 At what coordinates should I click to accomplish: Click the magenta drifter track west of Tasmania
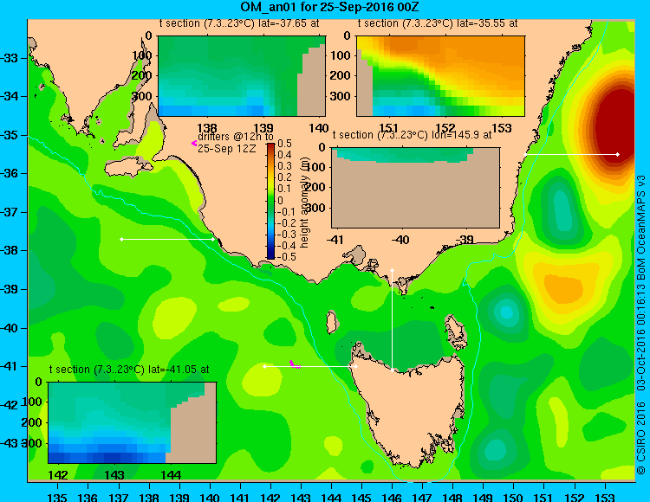294,364
